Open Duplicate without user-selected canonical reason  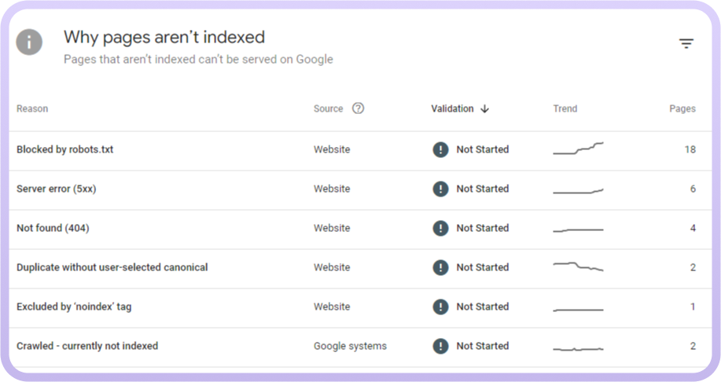tap(112, 267)
